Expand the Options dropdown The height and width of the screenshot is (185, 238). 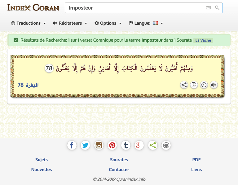pyautogui.click(x=108, y=23)
